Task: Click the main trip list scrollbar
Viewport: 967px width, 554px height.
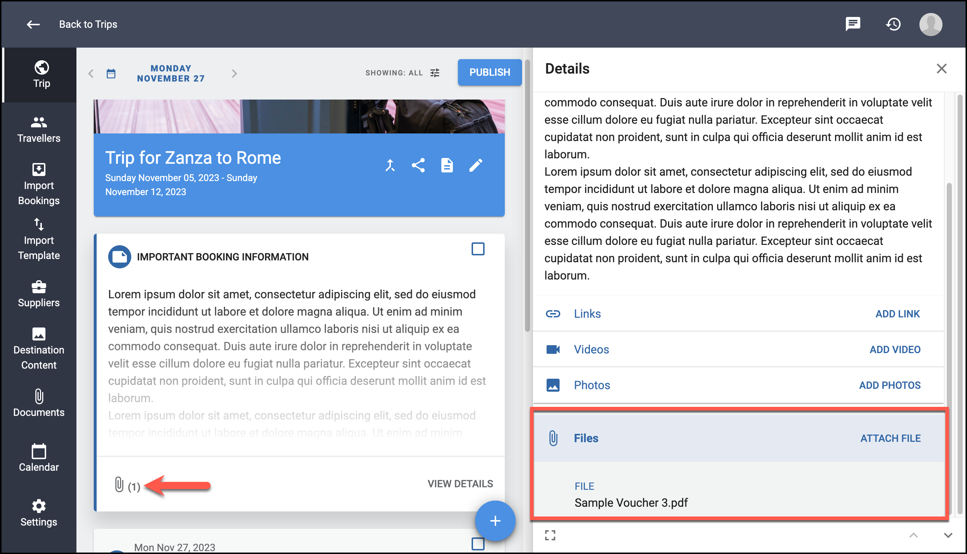Action: tap(527, 195)
